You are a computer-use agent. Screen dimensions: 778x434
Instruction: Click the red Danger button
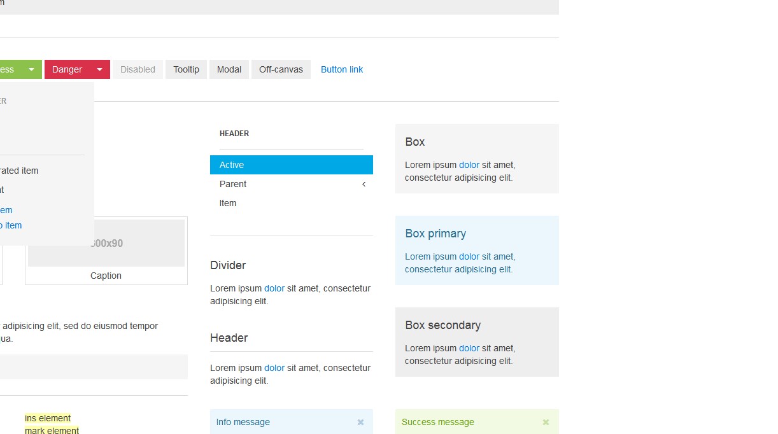tap(67, 69)
